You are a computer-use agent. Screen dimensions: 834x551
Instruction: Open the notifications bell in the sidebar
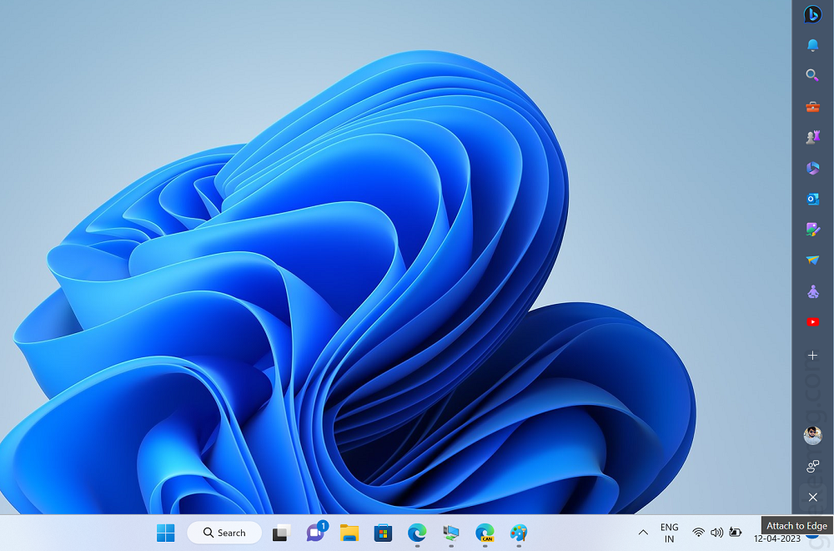[x=812, y=45]
